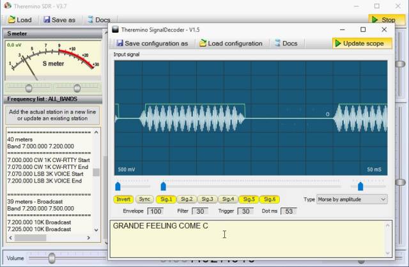Viewport: 409px width, 267px height.
Task: Stop the SDR with Stop button
Action: point(382,20)
